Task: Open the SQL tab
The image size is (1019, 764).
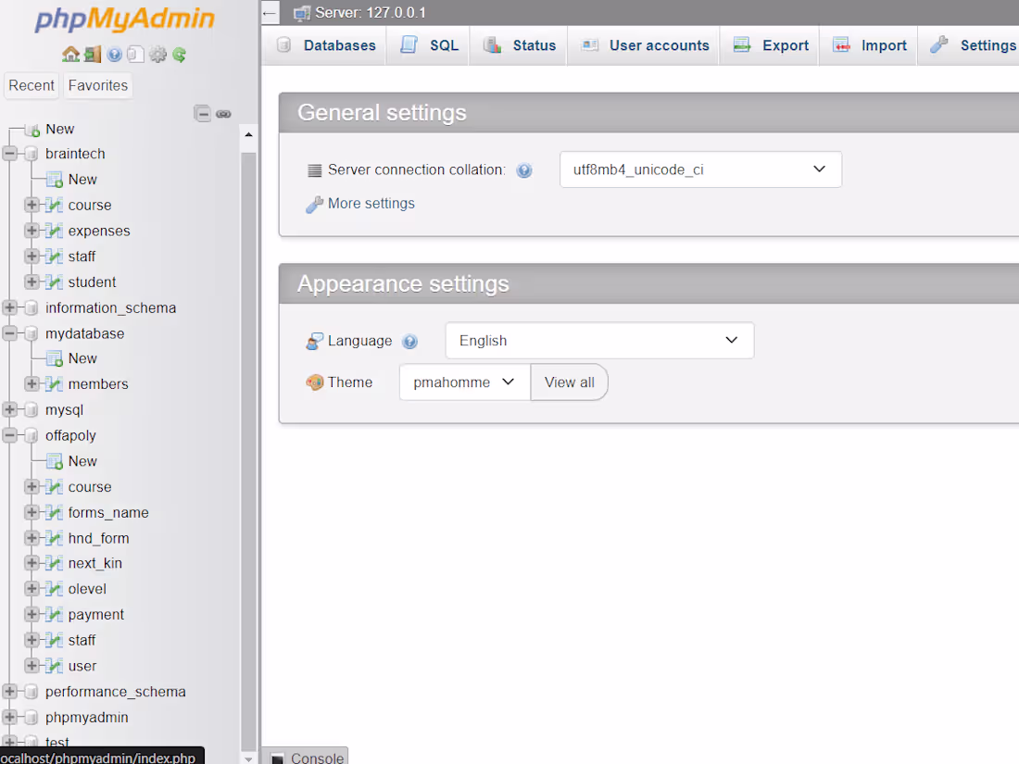Action: [x=430, y=45]
